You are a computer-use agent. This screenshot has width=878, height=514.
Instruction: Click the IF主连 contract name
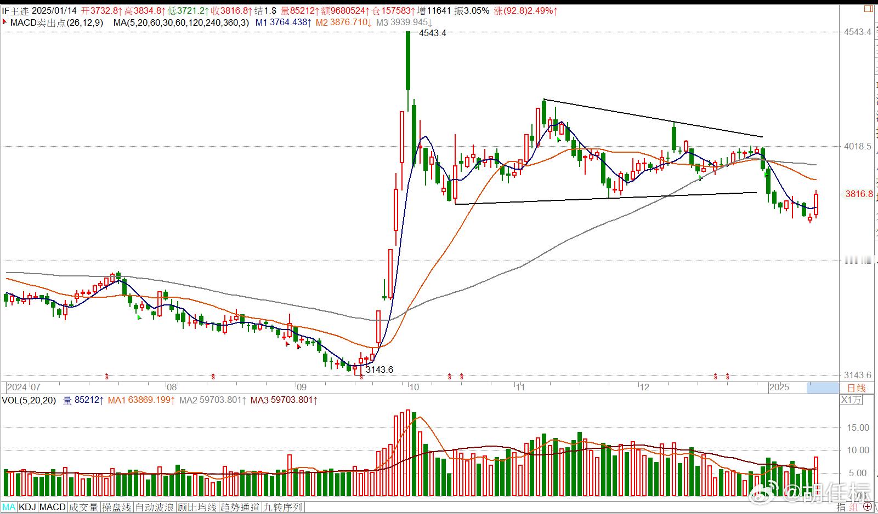(14, 10)
